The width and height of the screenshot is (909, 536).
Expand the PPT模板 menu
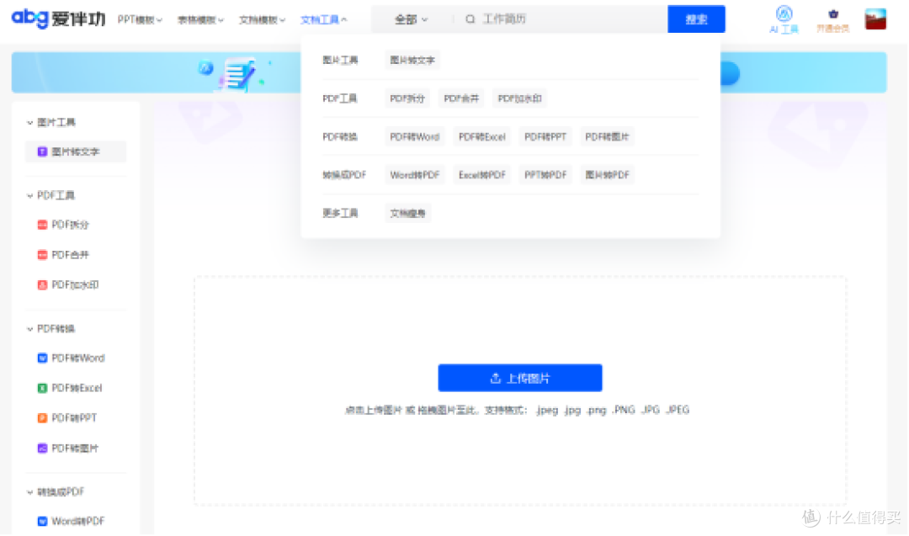pos(140,19)
